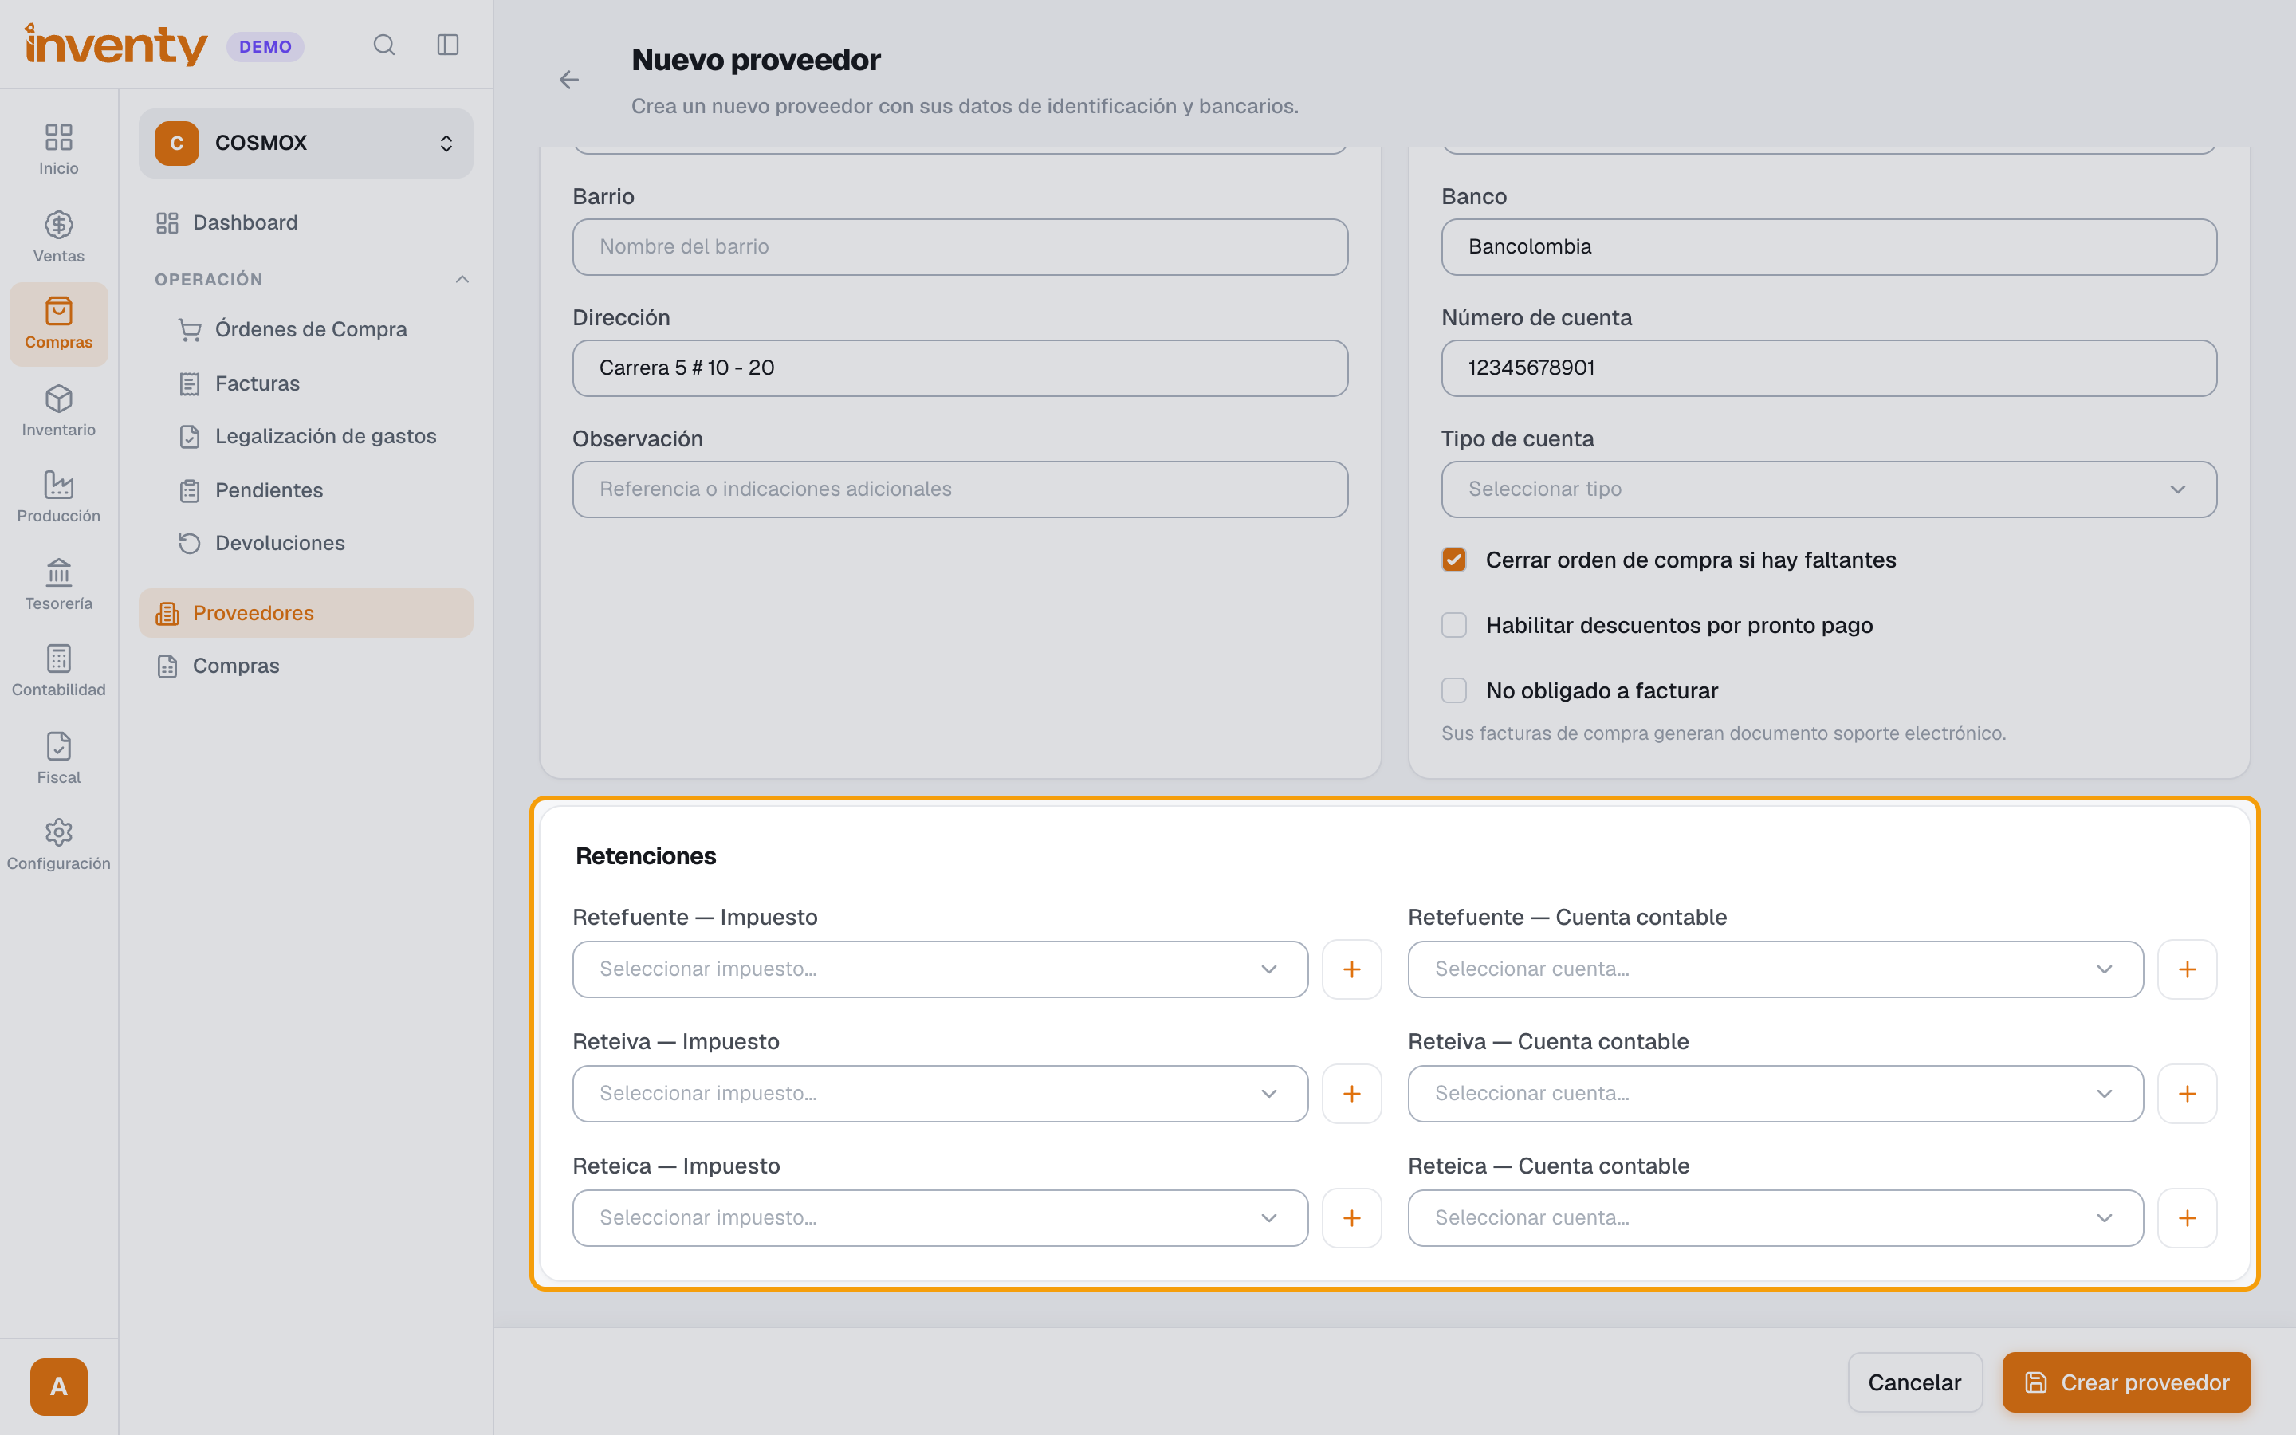Open Inicio in the icon rail
The height and width of the screenshot is (1435, 2296).
click(x=59, y=149)
